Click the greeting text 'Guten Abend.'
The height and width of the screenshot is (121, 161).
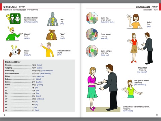point(106,34)
